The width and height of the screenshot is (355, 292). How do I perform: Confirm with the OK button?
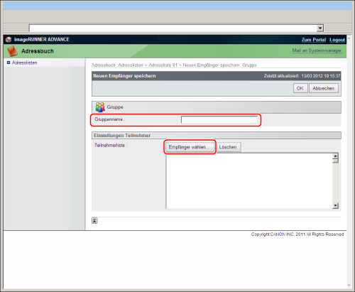pyautogui.click(x=300, y=88)
